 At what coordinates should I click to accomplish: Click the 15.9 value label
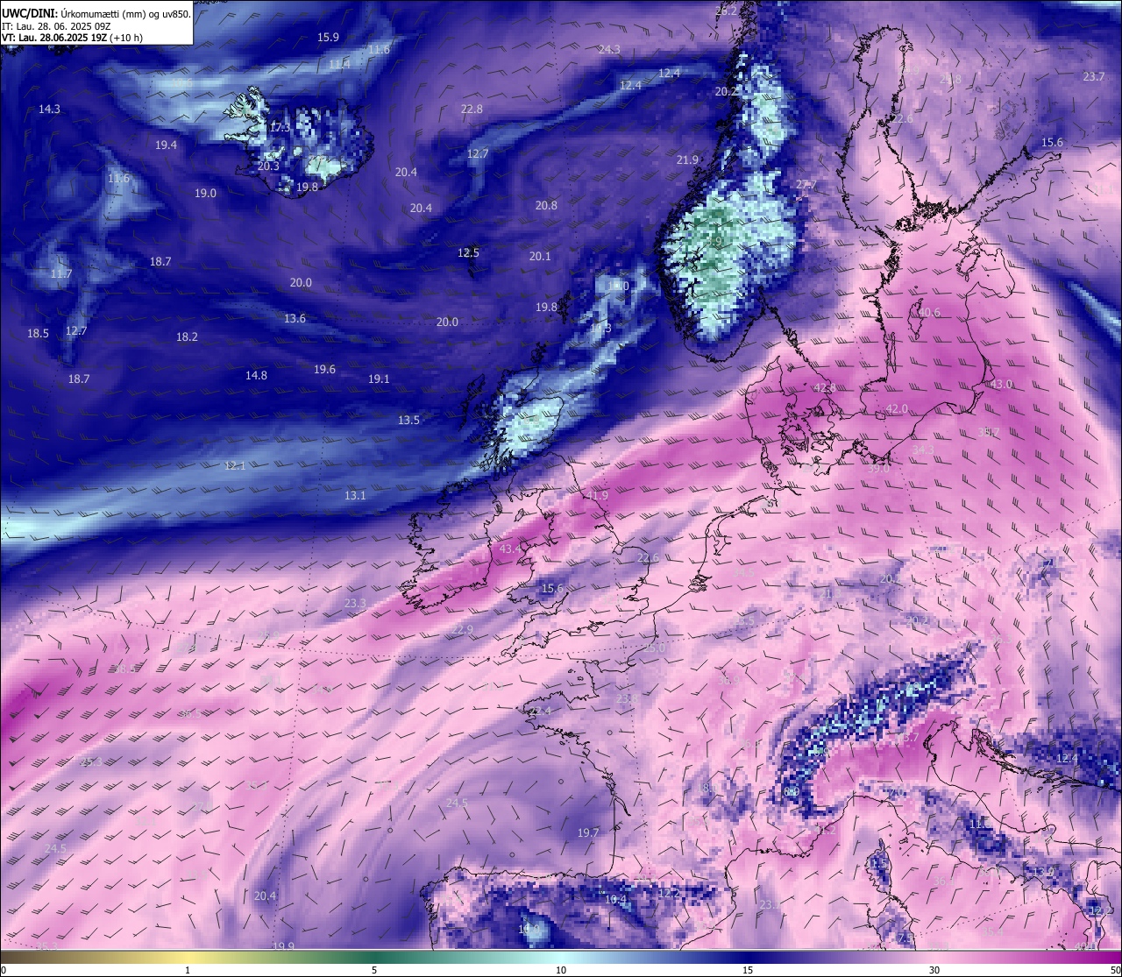pos(328,38)
